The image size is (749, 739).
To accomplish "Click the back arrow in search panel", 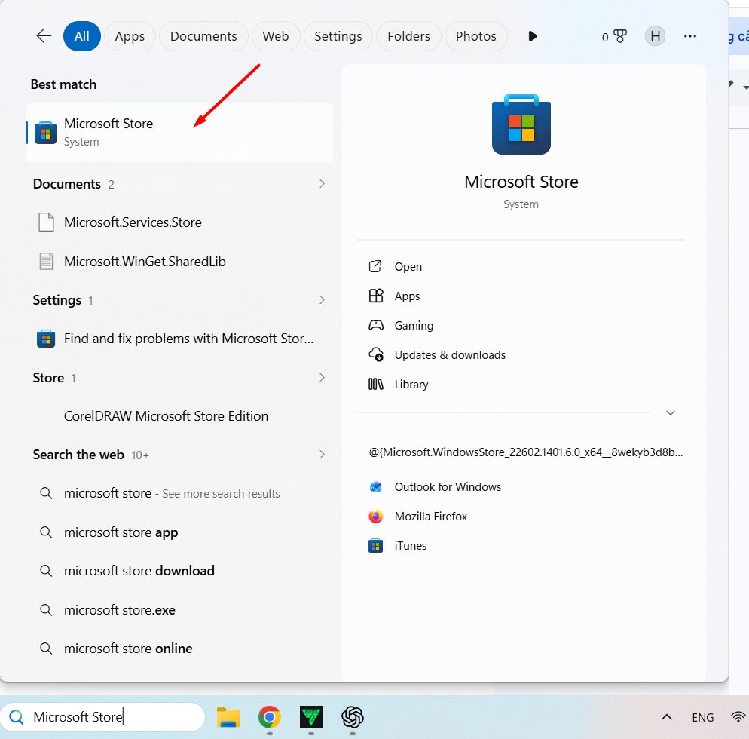I will tap(44, 36).
